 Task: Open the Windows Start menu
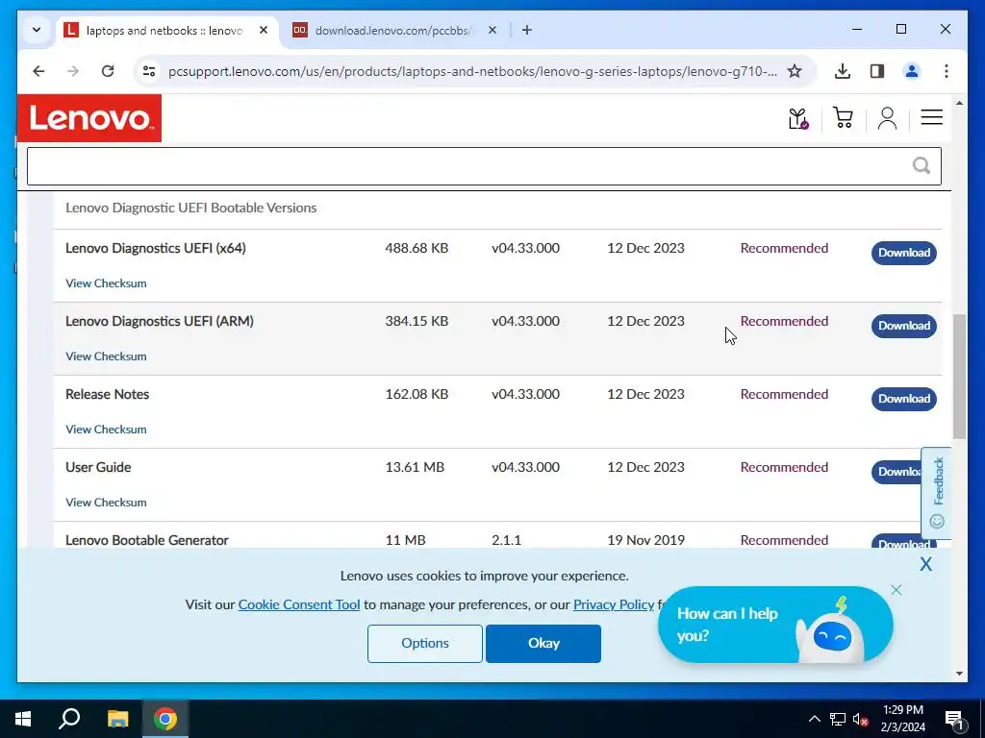click(23, 719)
